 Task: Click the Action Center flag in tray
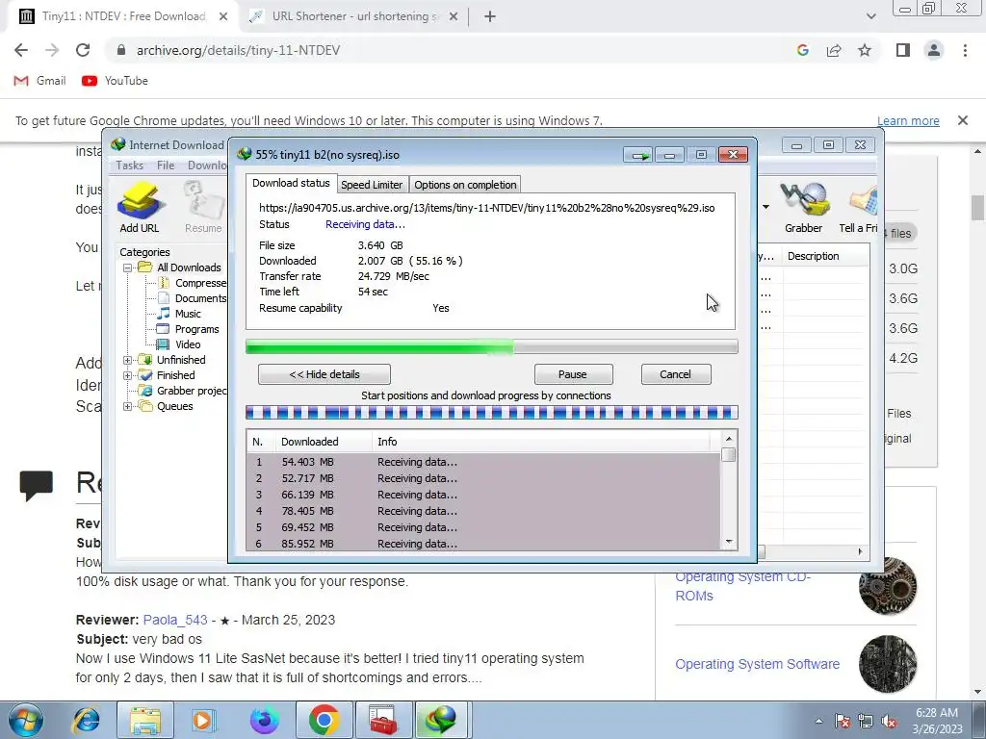843,722
